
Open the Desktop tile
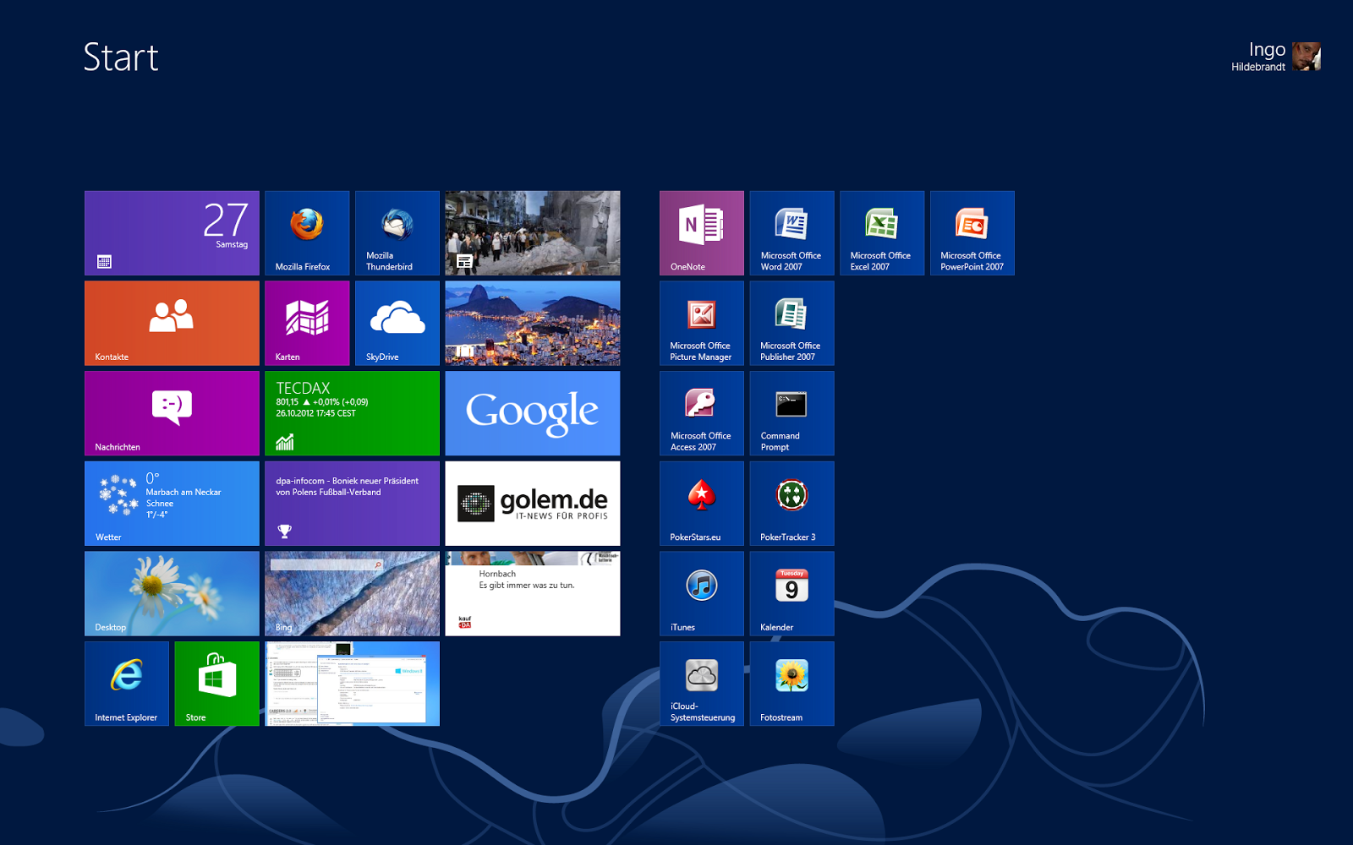(172, 594)
